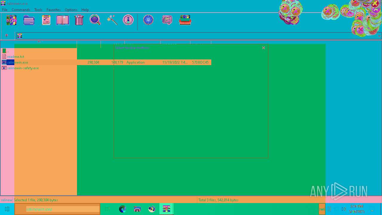
Task: Open the archive Info icon
Action: [x=128, y=20]
